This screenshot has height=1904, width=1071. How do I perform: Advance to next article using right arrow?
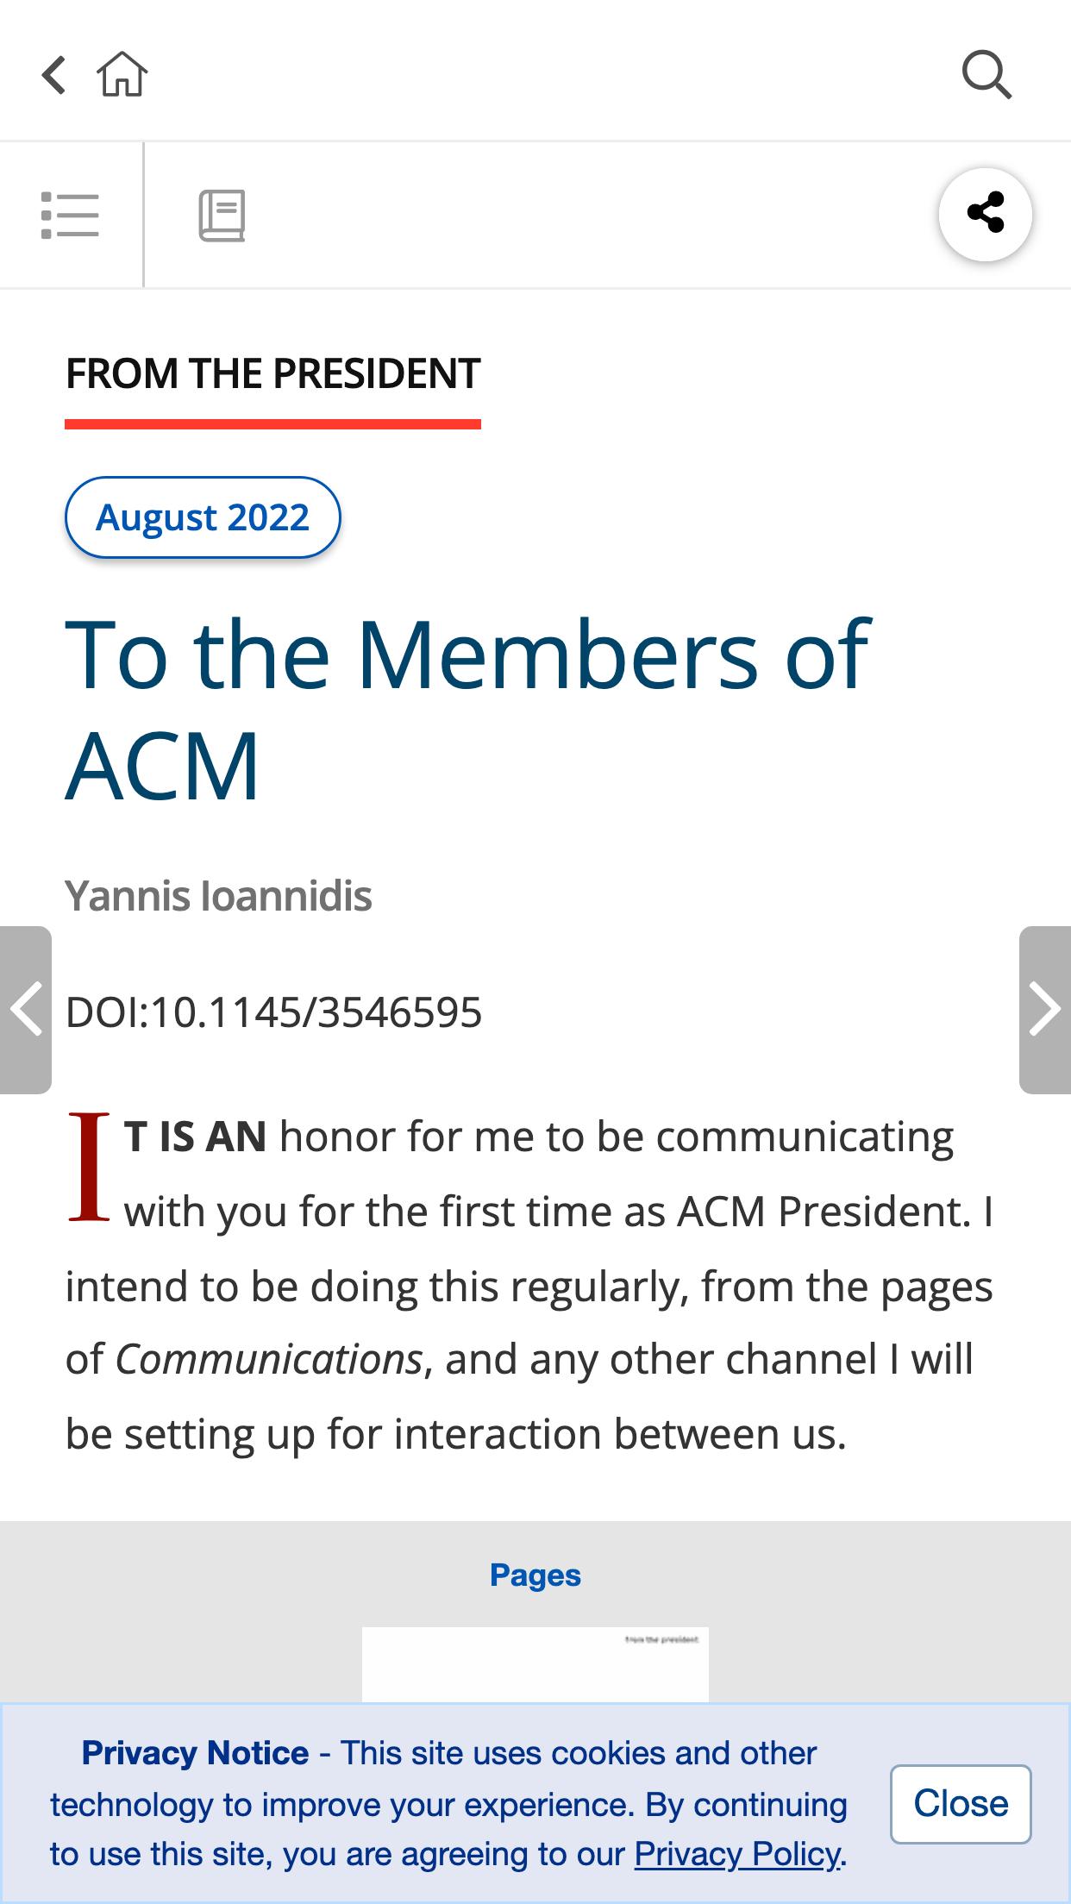tap(1044, 1009)
